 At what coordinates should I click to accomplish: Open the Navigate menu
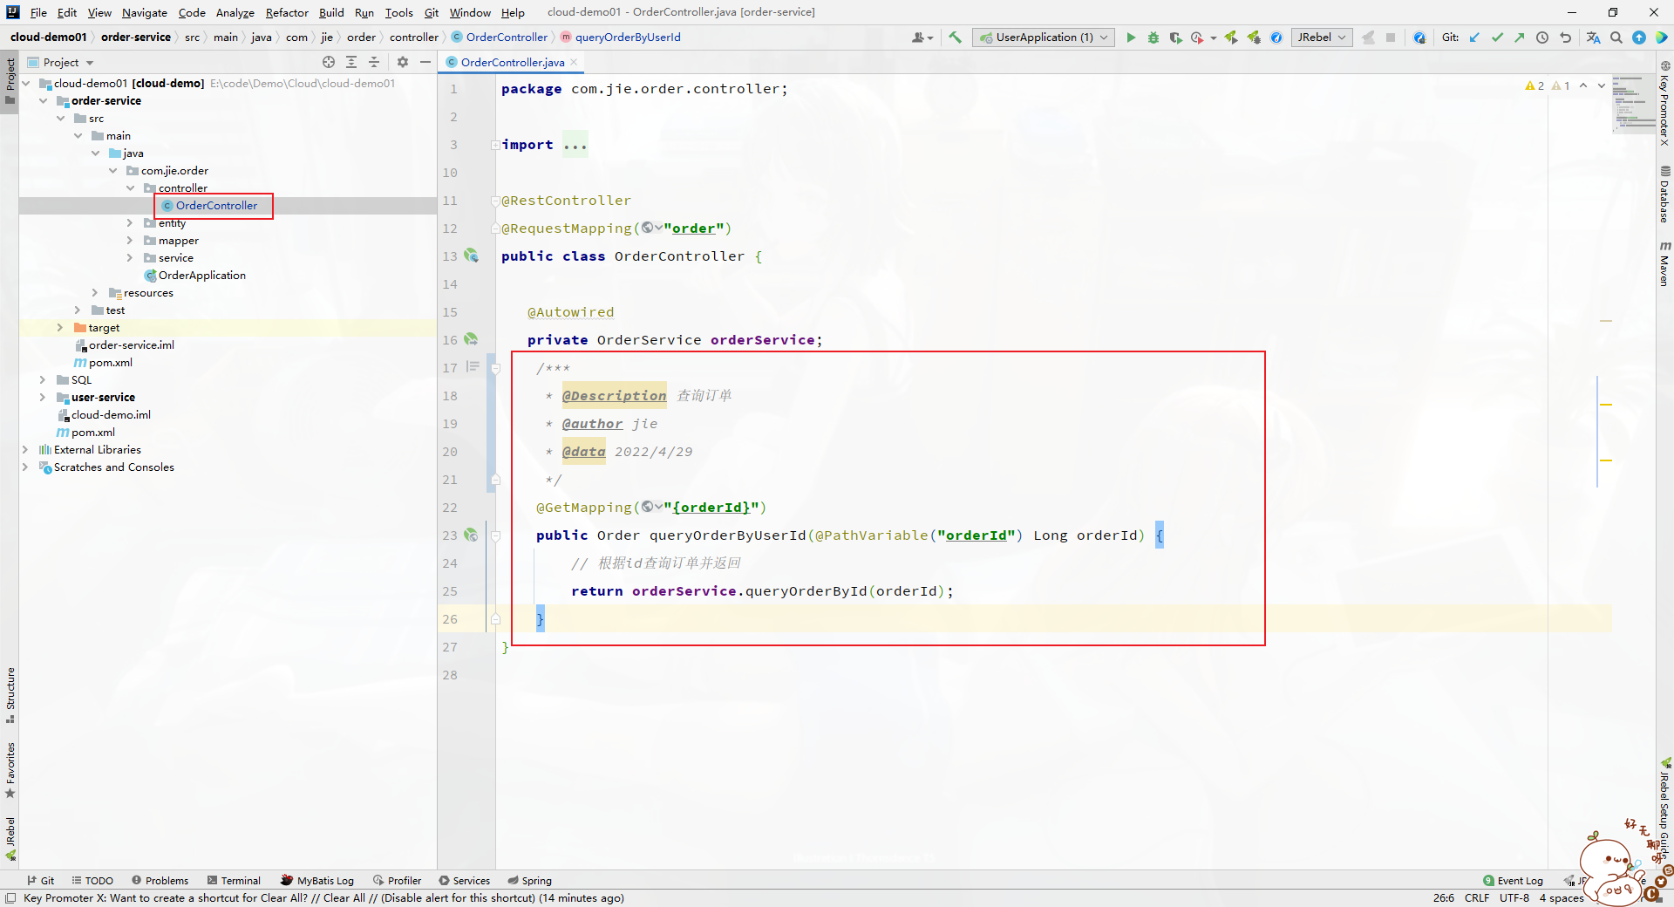[145, 12]
